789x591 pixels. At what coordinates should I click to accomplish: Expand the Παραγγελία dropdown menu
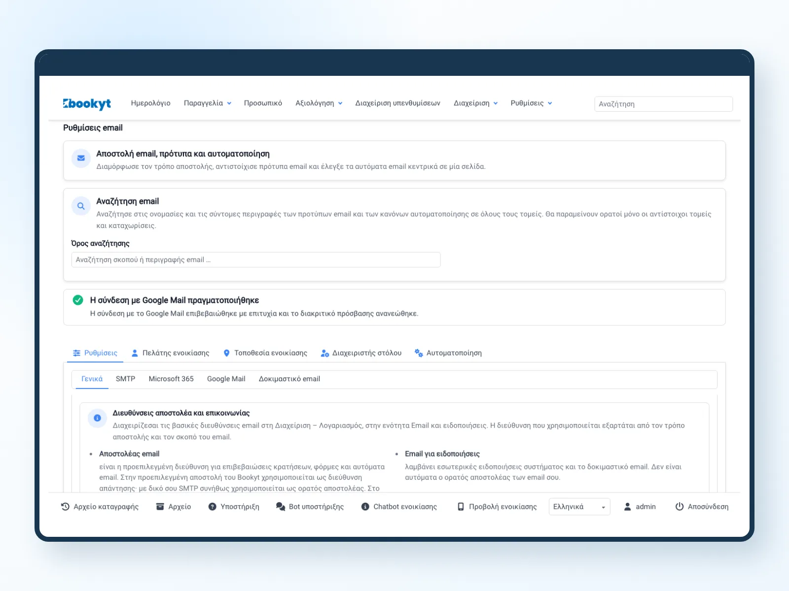tap(208, 103)
